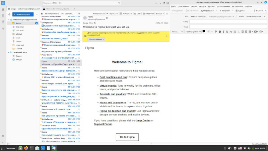Screen dimensions: 268x151
Task: Star 'A Message from Our CEO' message
Action: [79, 58]
